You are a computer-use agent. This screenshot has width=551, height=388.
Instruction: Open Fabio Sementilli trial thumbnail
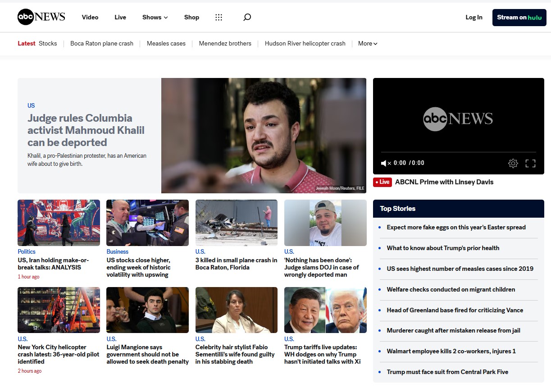pos(237,310)
